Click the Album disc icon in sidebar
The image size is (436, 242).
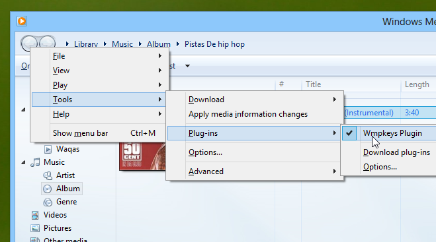coord(48,189)
